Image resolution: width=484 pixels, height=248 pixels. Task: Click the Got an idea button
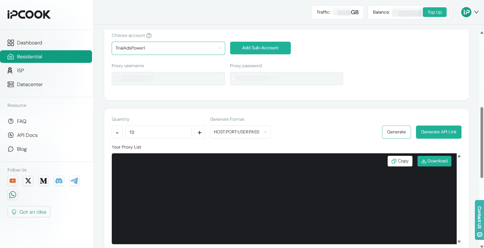point(29,212)
